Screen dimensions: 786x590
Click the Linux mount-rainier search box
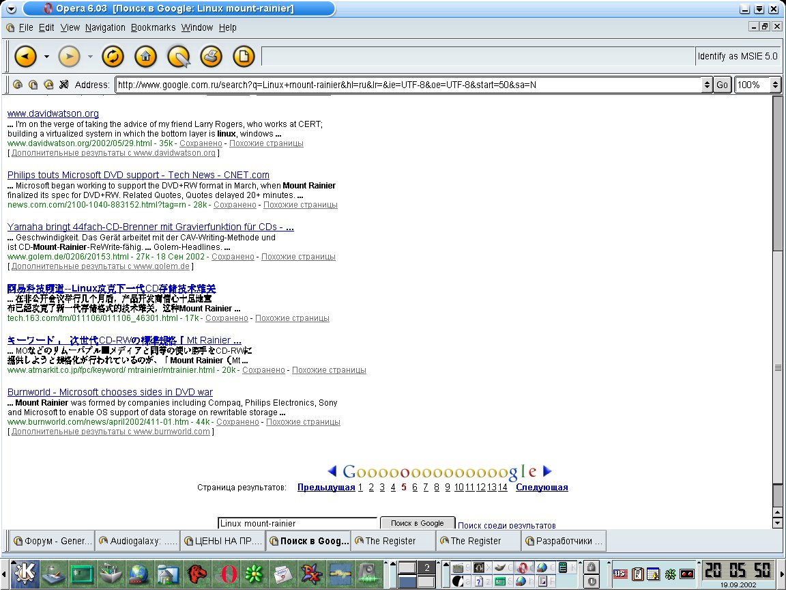coord(297,523)
